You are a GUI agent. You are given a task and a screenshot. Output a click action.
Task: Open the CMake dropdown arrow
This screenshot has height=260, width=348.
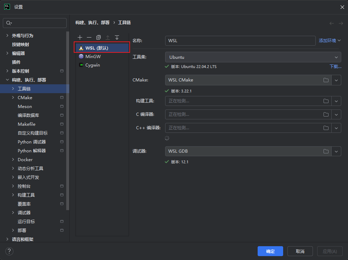click(x=336, y=80)
